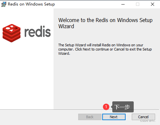The width and height of the screenshot is (160, 125).
Task: Click the grey "redis" wordmark text
Action: click(x=37, y=31)
